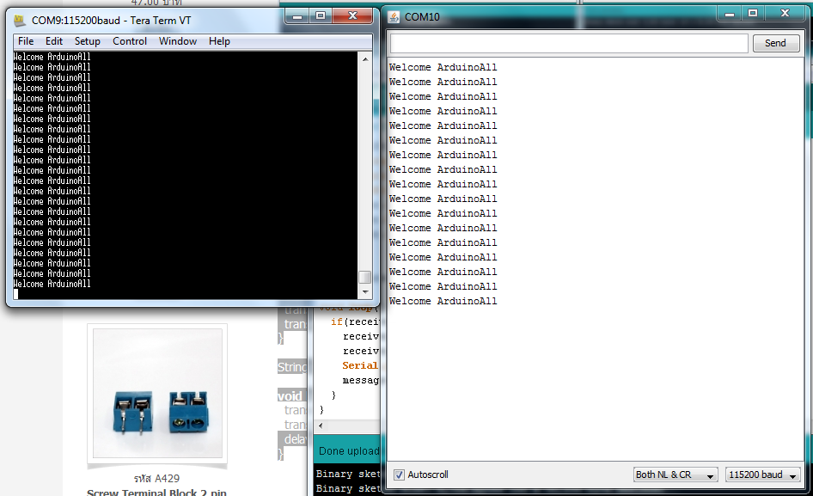Maximize the Tera Term window
The image size is (813, 496).
coord(321,16)
